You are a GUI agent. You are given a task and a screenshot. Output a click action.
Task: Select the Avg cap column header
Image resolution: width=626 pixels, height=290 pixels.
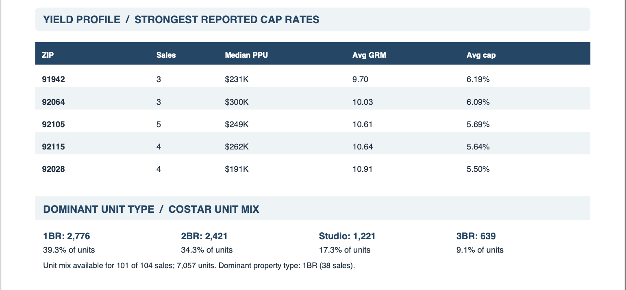pos(481,55)
